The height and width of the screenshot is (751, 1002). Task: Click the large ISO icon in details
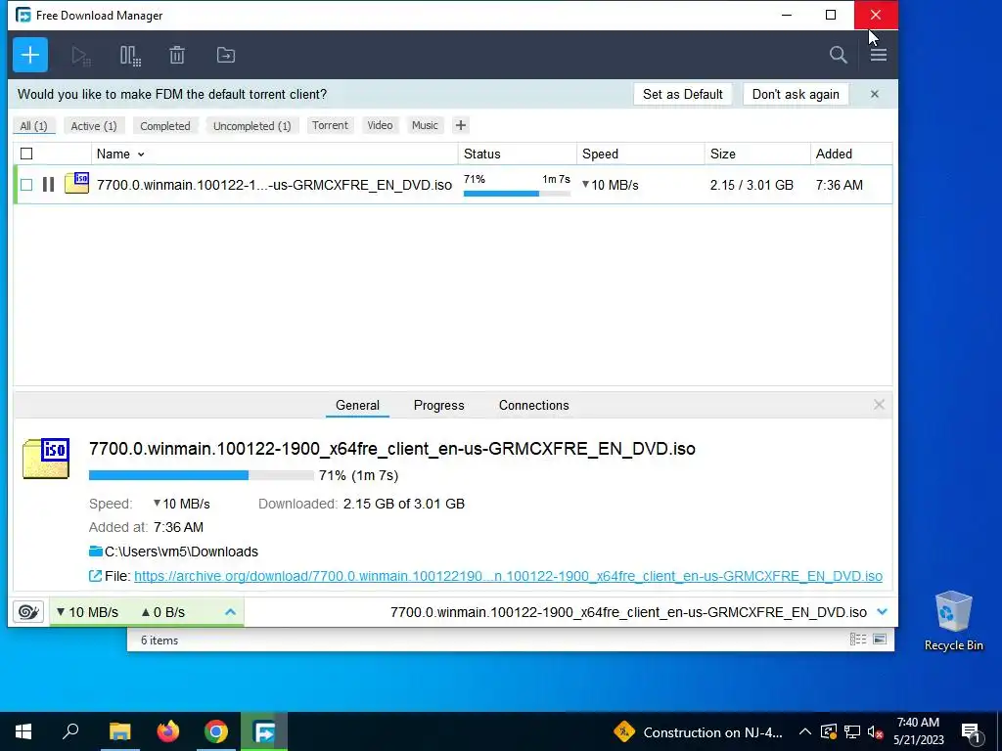click(46, 458)
